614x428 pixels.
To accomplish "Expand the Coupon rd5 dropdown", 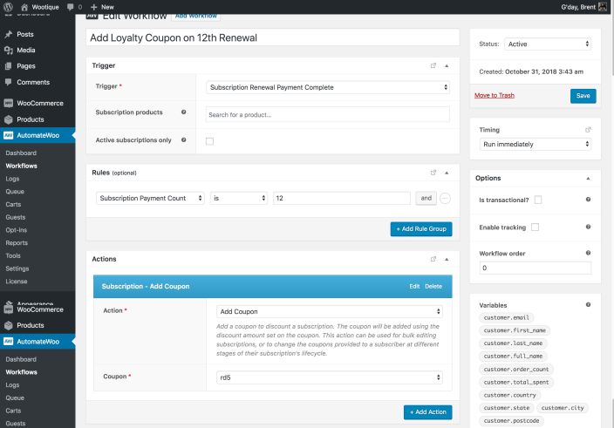I will click(329, 377).
